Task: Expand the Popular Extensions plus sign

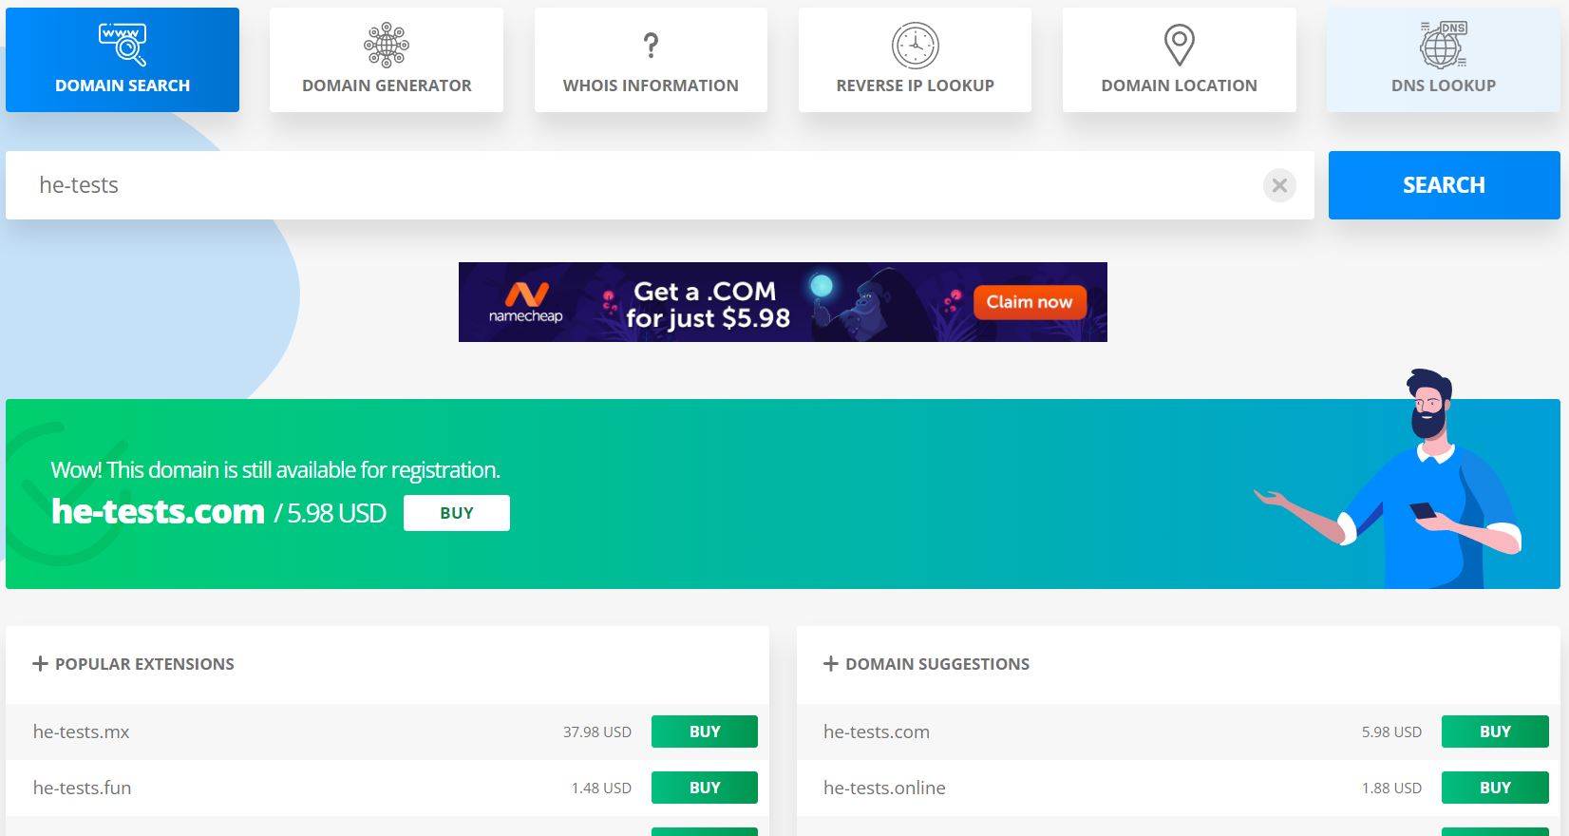Action: click(x=40, y=664)
